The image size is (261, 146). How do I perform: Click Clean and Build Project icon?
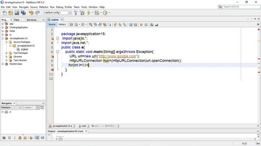tap(82, 13)
